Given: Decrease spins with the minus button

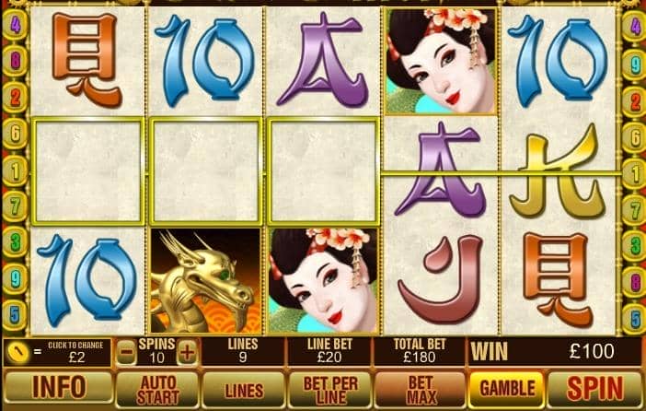Looking at the screenshot, I should coord(126,352).
